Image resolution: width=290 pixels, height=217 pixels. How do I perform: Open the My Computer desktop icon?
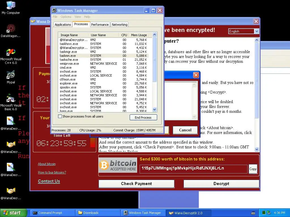click(x=11, y=7)
